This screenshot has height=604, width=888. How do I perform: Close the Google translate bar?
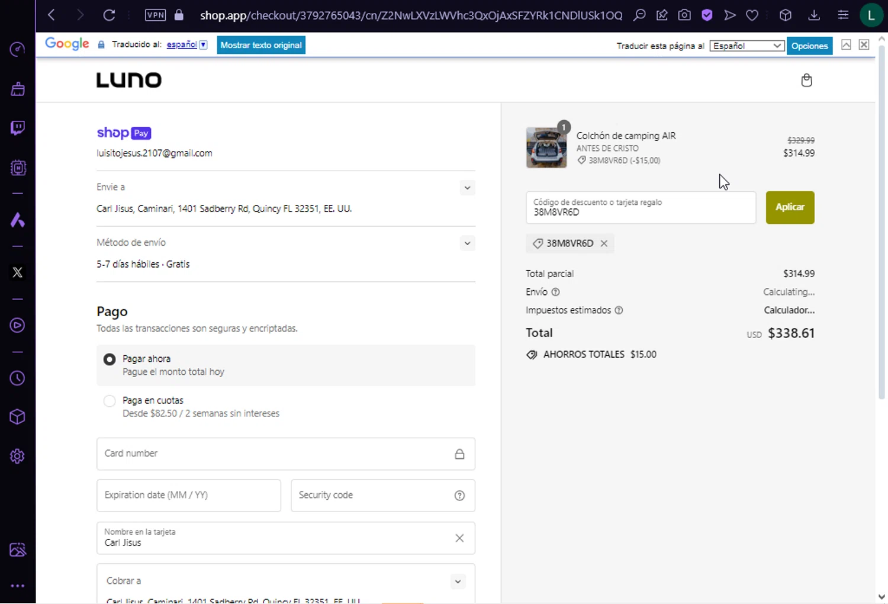864,45
